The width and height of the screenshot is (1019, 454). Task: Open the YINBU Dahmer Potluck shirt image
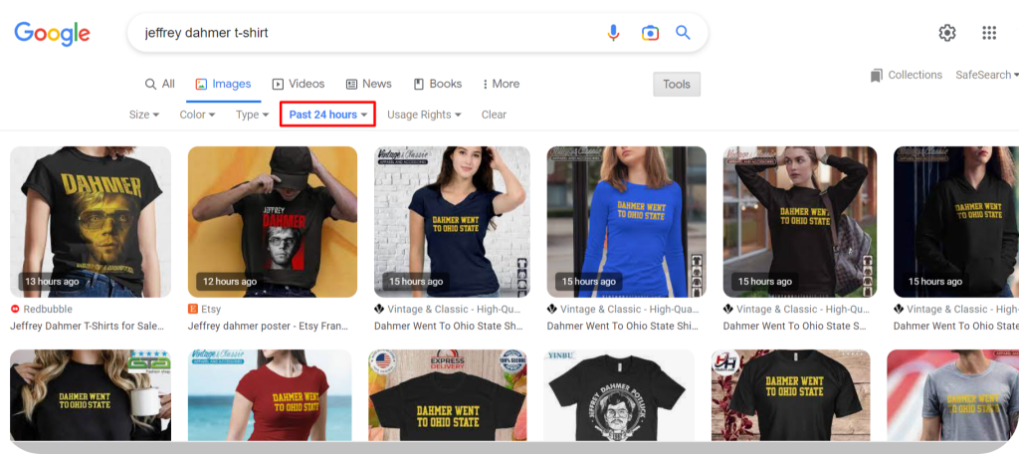619,395
